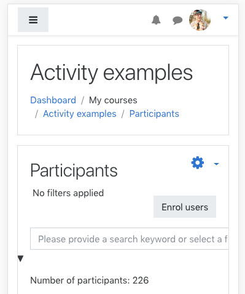Screen dimensions: 245x294
Task: Open the messages speech bubble icon
Action: click(177, 20)
